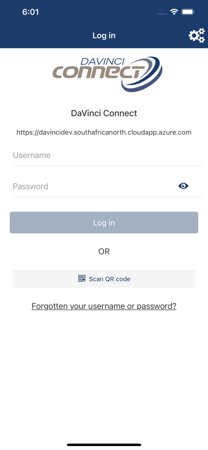Tap the clock showing 6:01
This screenshot has width=208, height=450.
pos(31,12)
